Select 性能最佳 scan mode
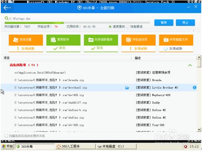202x151 pixels. (127, 27)
